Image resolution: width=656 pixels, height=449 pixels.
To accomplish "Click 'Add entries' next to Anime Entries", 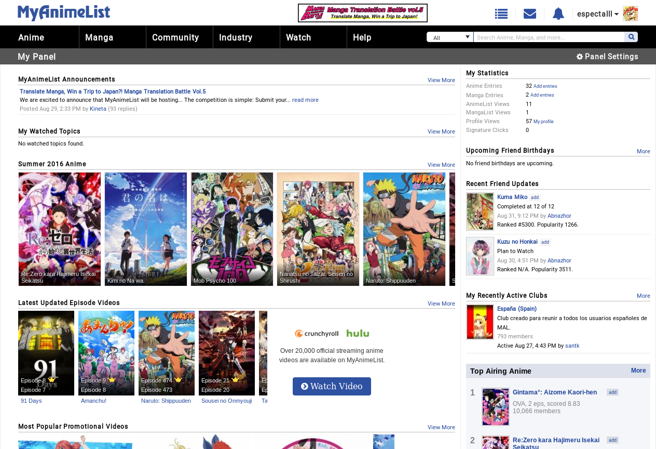I will 545,86.
